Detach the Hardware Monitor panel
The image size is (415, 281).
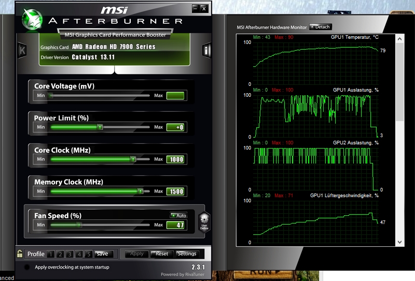(x=321, y=27)
